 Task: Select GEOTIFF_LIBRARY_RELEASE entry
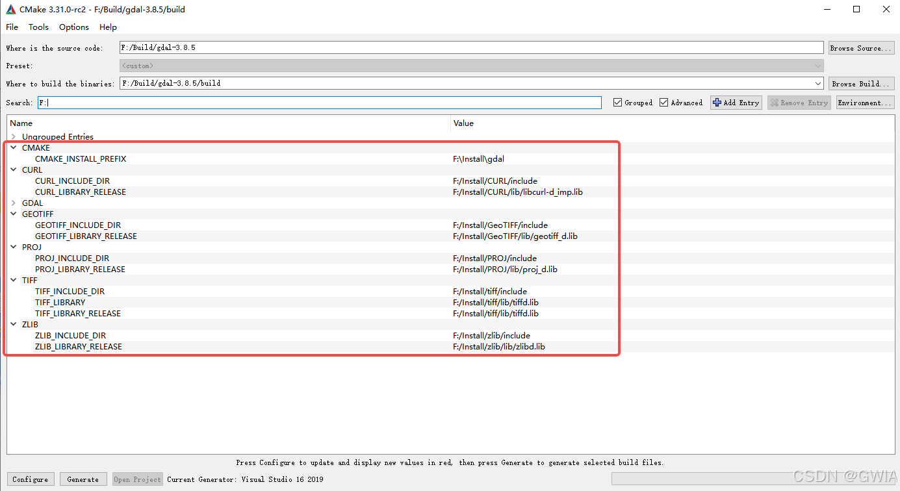86,236
